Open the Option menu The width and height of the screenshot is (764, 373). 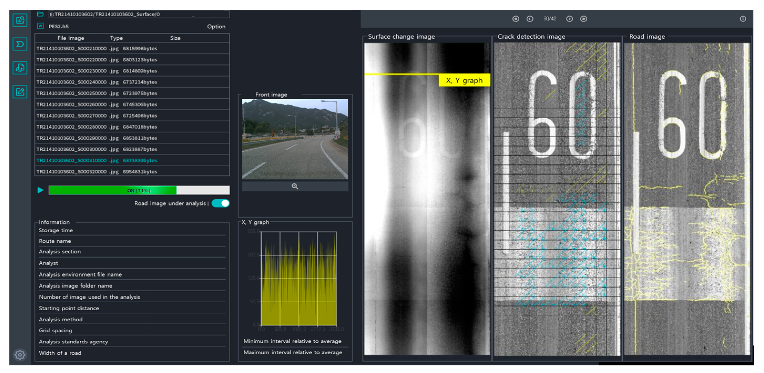coord(216,26)
